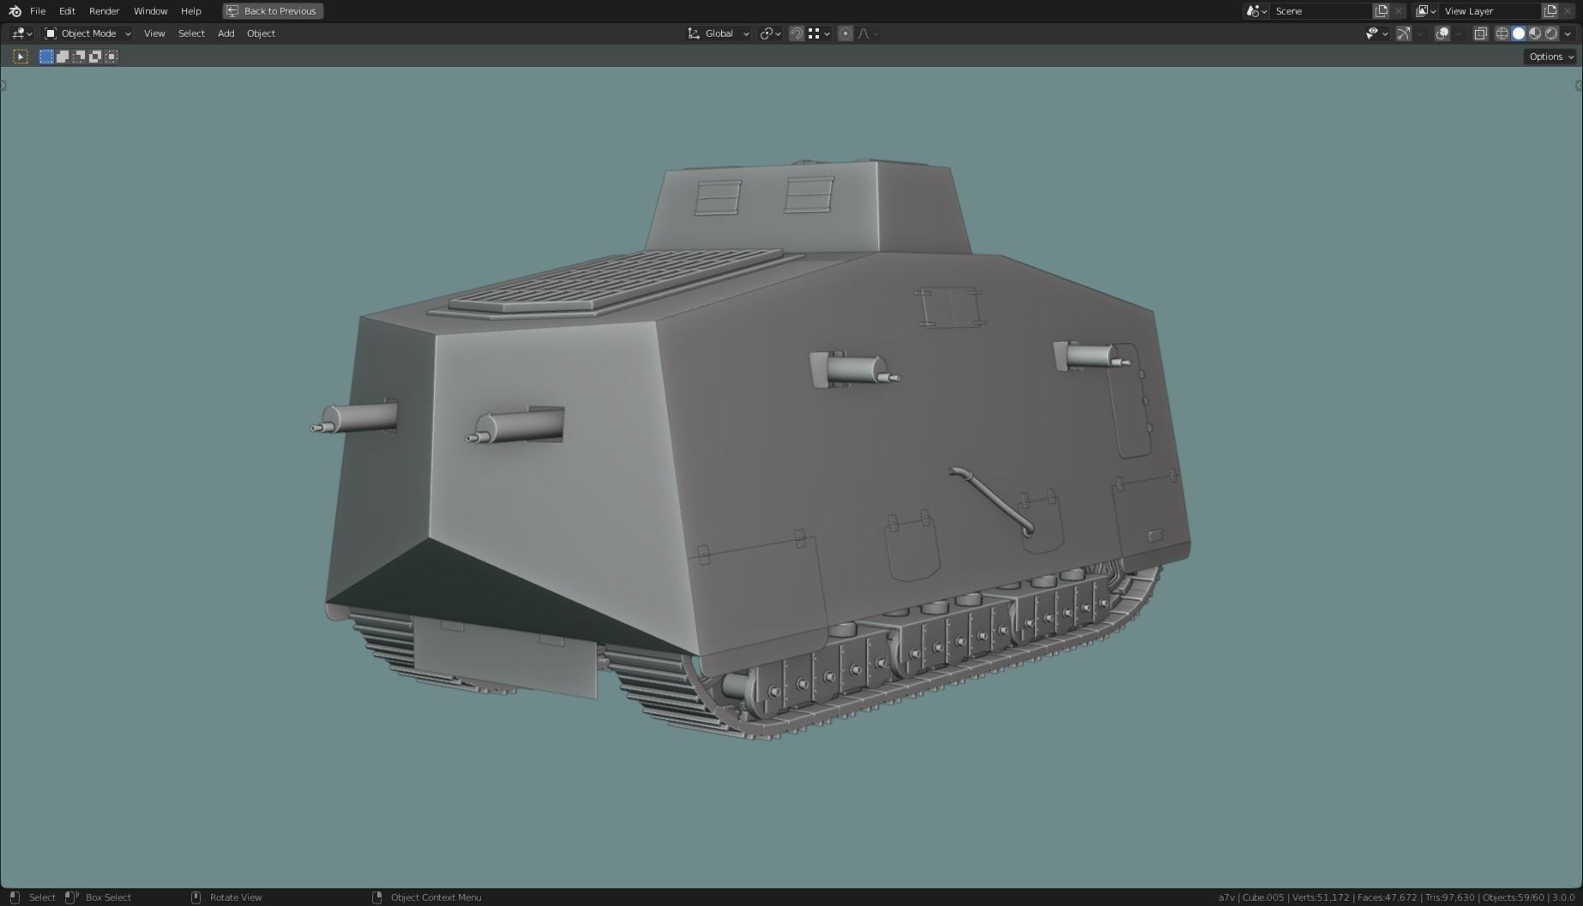Click the Back to Previous button
Screen dimensions: 1583x906
pyautogui.click(x=272, y=11)
